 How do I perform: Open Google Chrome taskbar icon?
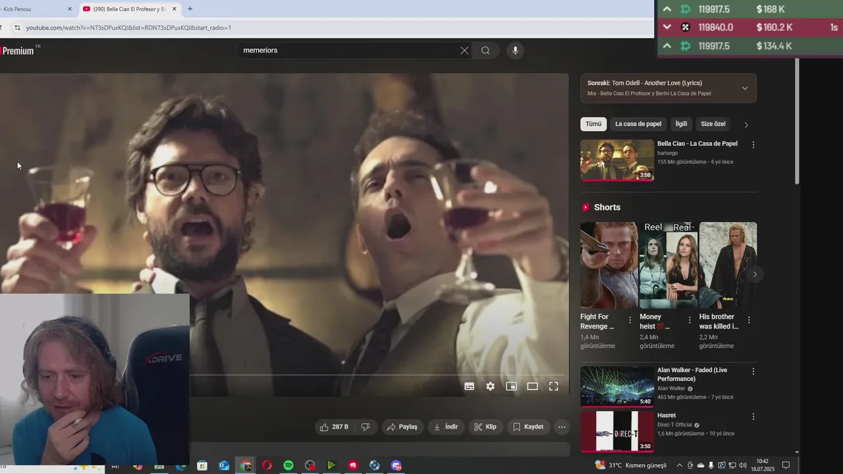pos(246,465)
